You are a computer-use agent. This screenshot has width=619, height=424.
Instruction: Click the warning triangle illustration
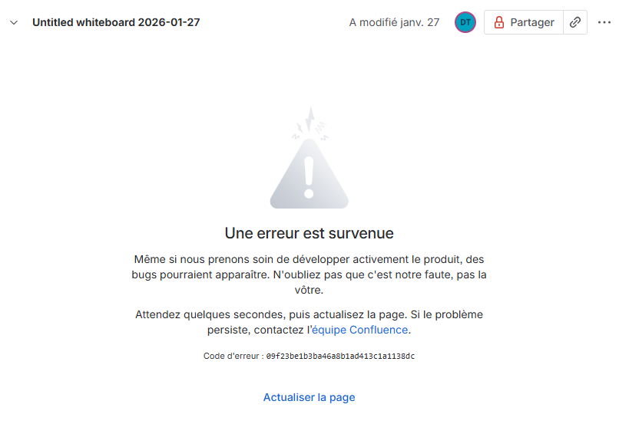309,173
